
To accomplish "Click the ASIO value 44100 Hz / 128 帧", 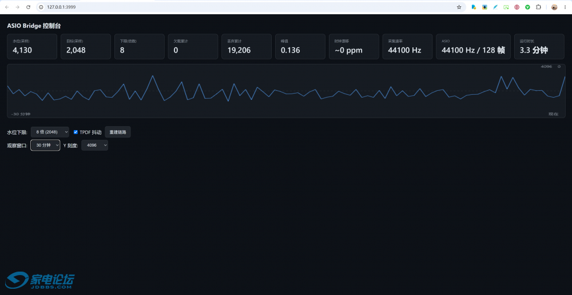I will coord(473,50).
